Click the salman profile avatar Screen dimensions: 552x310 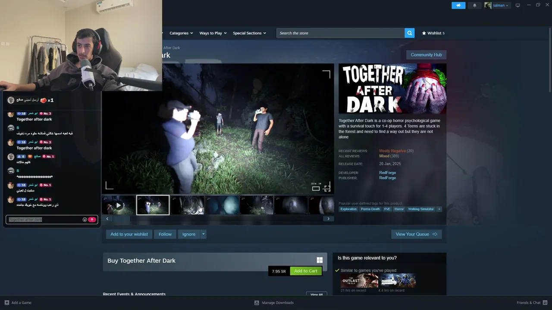pyautogui.click(x=488, y=5)
